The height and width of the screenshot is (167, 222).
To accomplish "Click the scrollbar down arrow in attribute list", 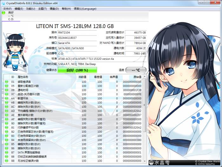I will [x=145, y=161].
